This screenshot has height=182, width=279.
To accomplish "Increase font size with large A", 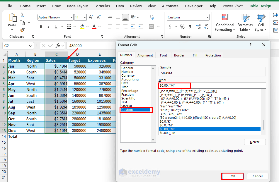I will 91,17.
